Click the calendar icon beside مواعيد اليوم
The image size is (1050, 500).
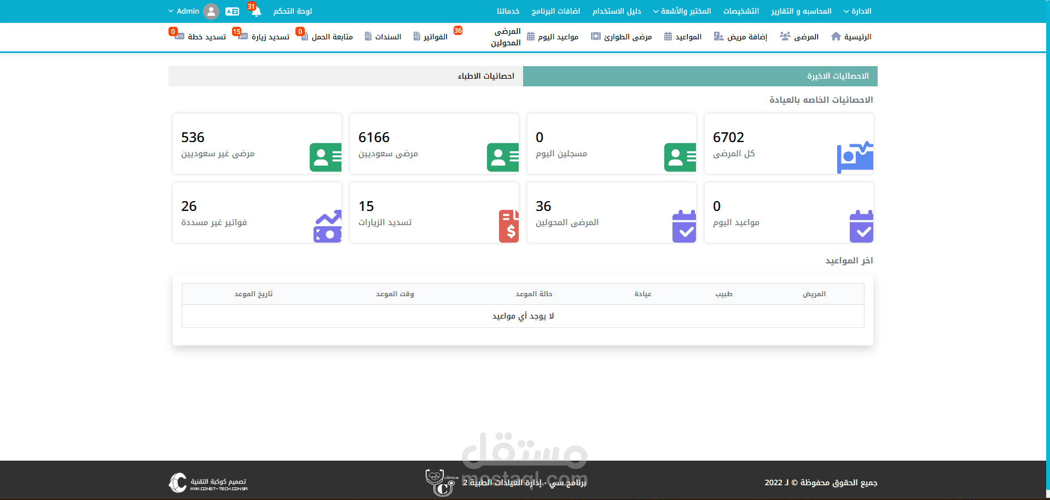(x=531, y=37)
